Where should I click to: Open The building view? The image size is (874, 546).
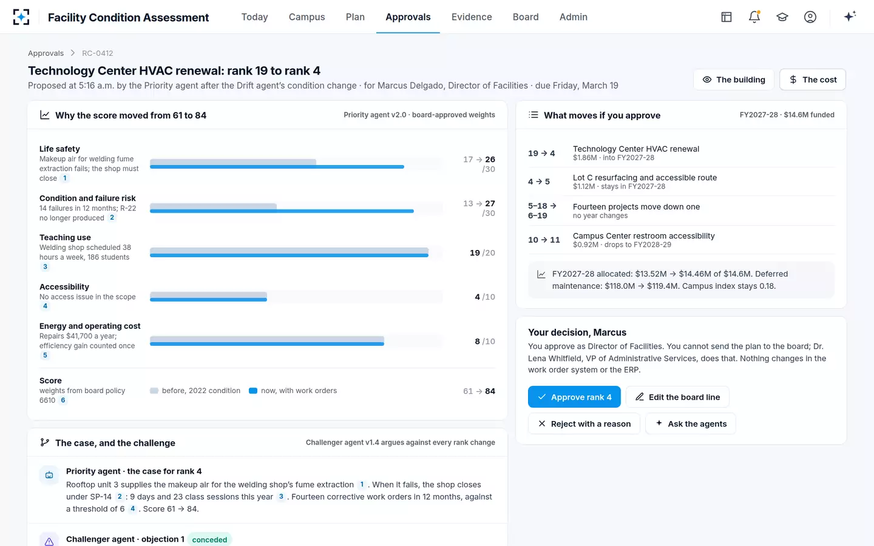pyautogui.click(x=734, y=79)
